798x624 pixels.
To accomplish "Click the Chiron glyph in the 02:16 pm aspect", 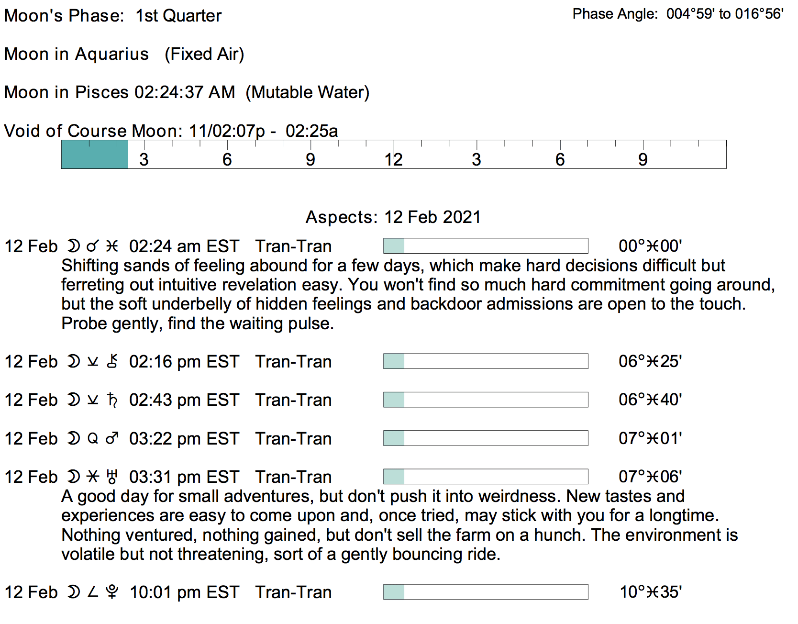I will [112, 361].
